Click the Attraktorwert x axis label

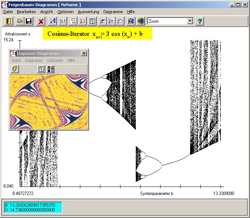(x=18, y=34)
